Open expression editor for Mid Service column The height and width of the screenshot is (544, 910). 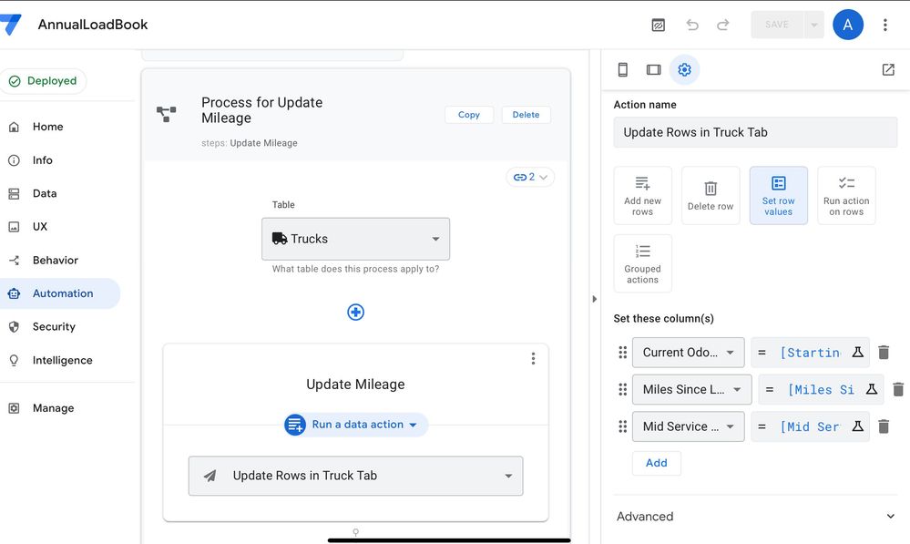[x=857, y=426]
